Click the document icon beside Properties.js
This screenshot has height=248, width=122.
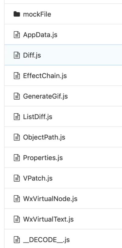(17, 158)
